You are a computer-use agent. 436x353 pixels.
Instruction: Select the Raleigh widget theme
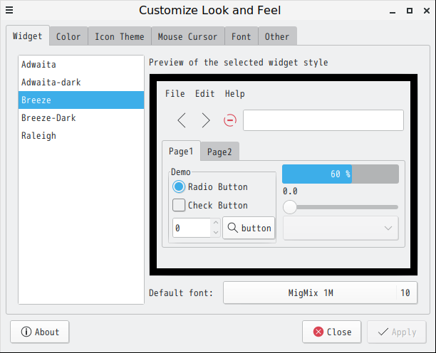(x=81, y=135)
